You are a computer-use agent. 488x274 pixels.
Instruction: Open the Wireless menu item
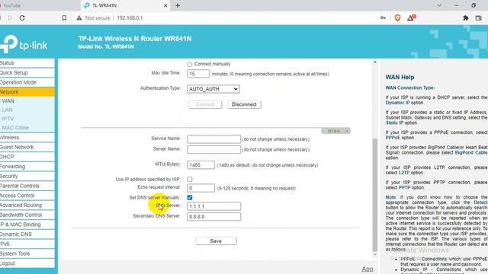[27, 137]
